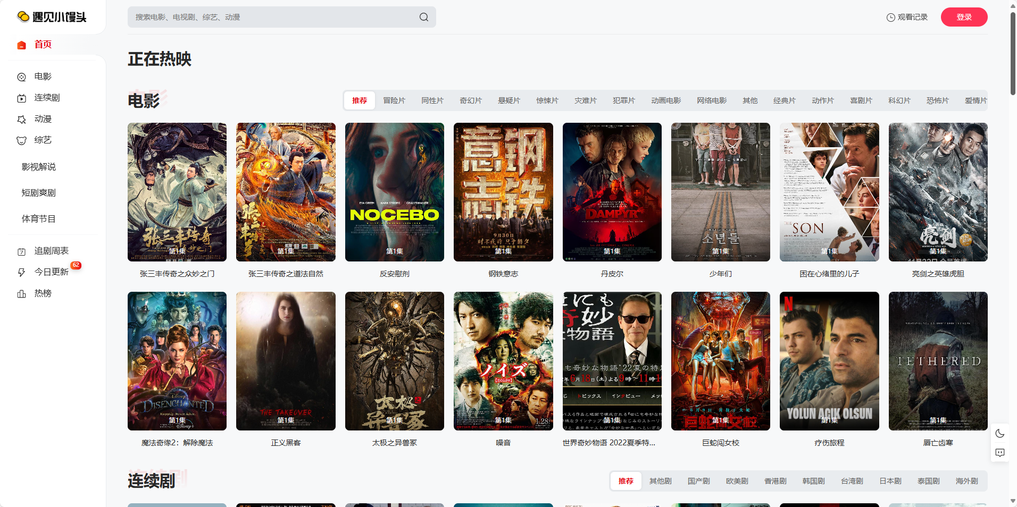The image size is (1017, 507).
Task: Click the site logo icon
Action: click(23, 17)
